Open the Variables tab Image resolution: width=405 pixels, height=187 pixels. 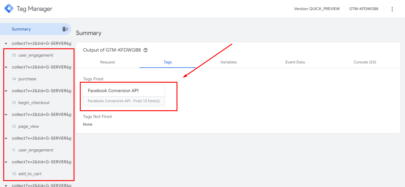click(228, 62)
